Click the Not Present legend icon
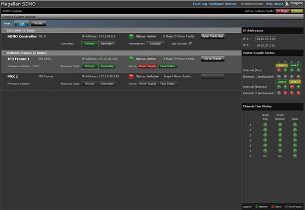 point(286,206)
